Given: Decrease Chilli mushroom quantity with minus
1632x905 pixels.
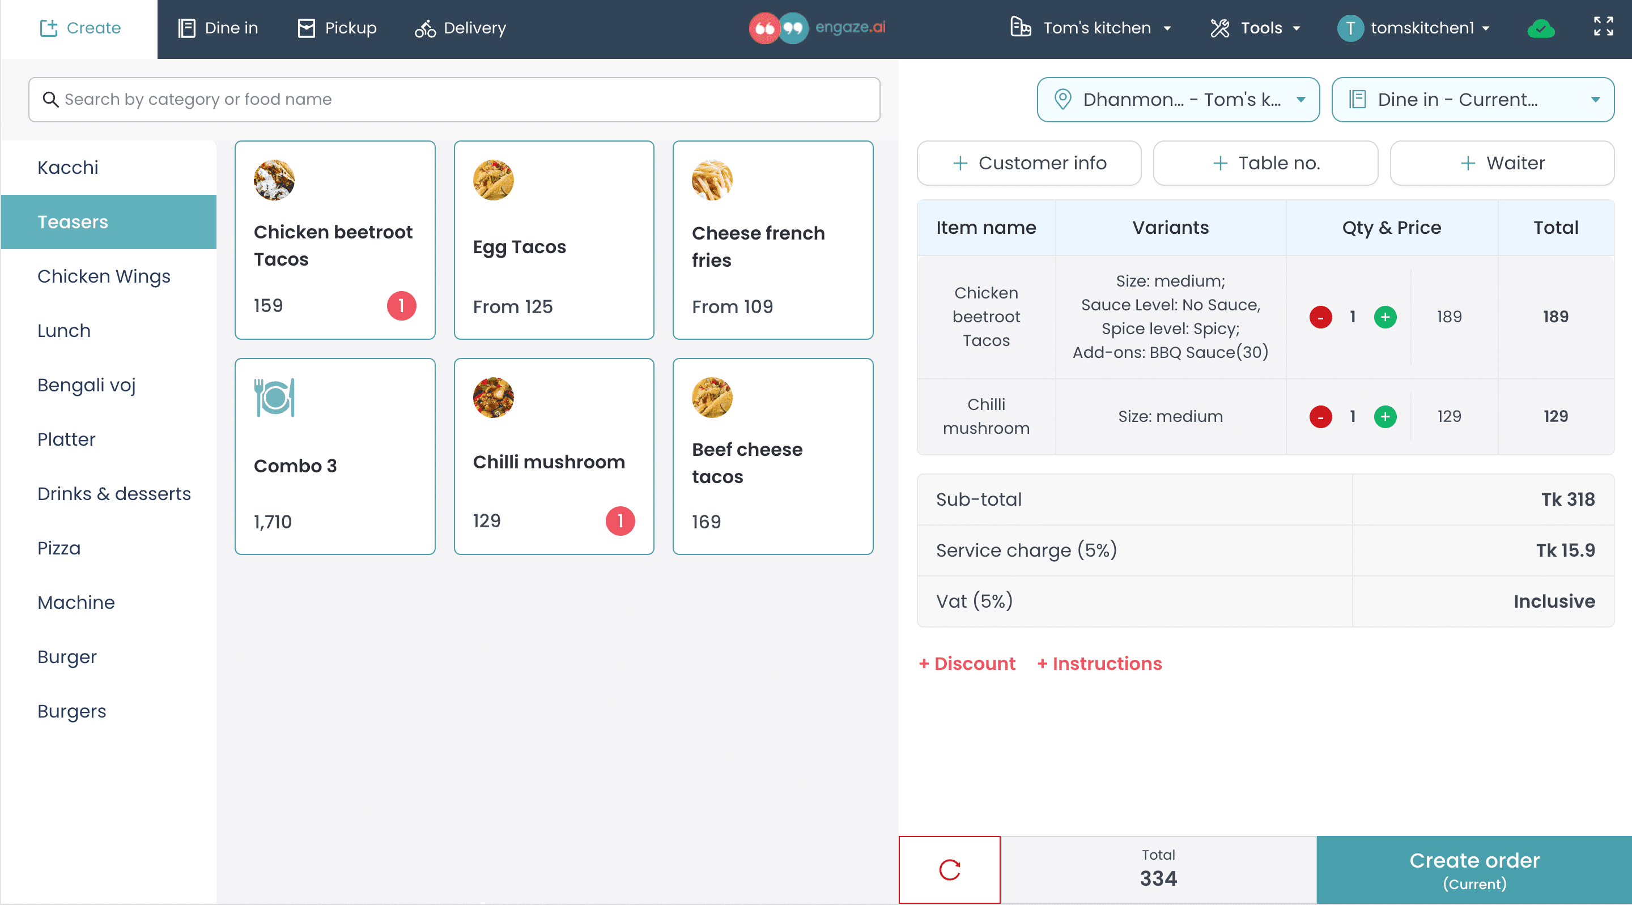Looking at the screenshot, I should pyautogui.click(x=1320, y=417).
